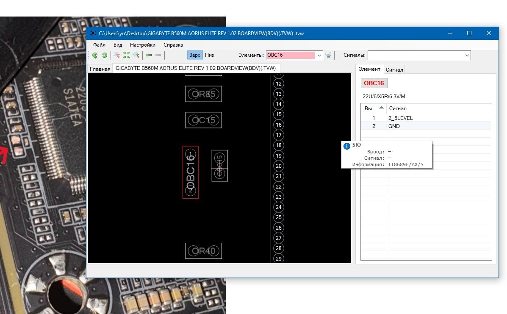Click SIO pin 28 on the board

[279, 248]
